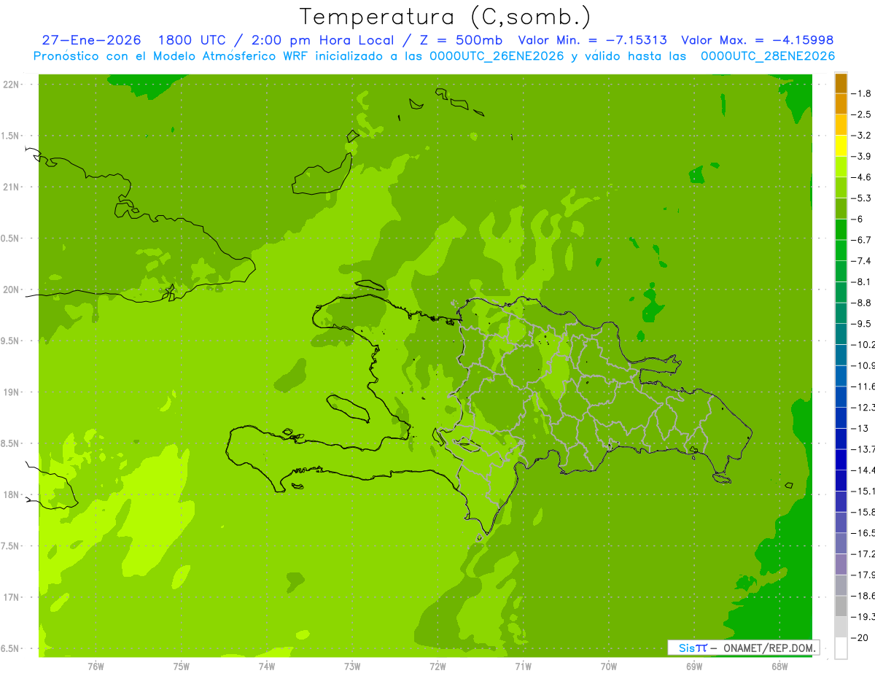
Task: Click the '-20' color scale label
Action: pyautogui.click(x=860, y=637)
